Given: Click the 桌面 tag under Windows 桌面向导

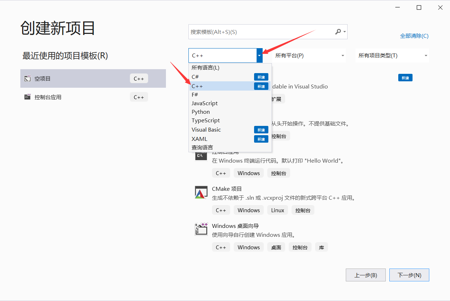Looking at the screenshot, I should coord(276,247).
